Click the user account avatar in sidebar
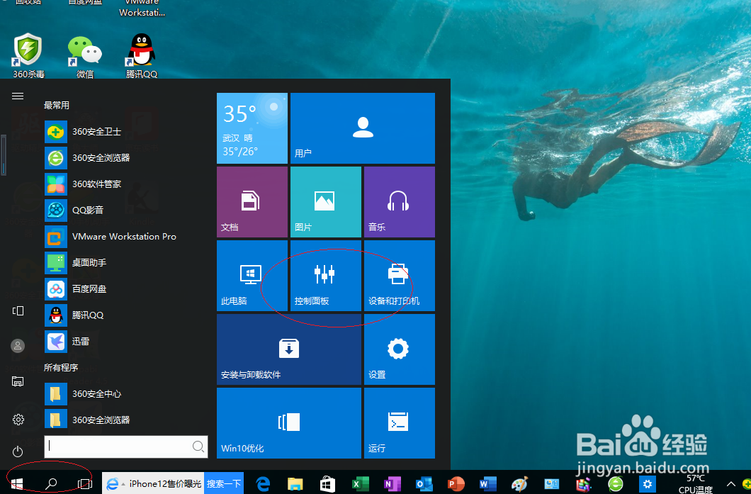Viewport: 751px width, 494px height. coord(18,346)
